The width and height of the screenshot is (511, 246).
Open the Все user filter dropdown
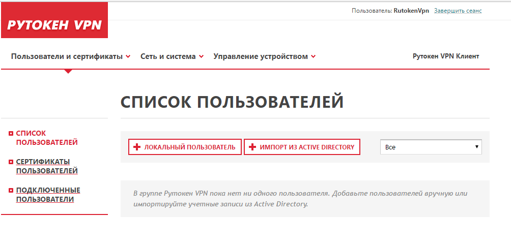coord(431,147)
